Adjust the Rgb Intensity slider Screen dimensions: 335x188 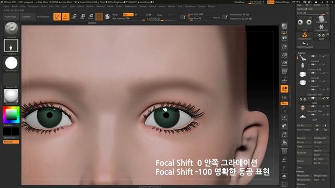click(128, 19)
